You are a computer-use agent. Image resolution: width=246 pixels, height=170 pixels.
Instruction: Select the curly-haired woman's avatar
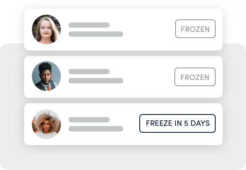click(x=46, y=124)
